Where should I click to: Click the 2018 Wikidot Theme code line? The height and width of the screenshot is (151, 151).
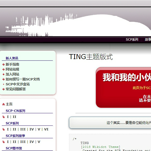pos(100,147)
